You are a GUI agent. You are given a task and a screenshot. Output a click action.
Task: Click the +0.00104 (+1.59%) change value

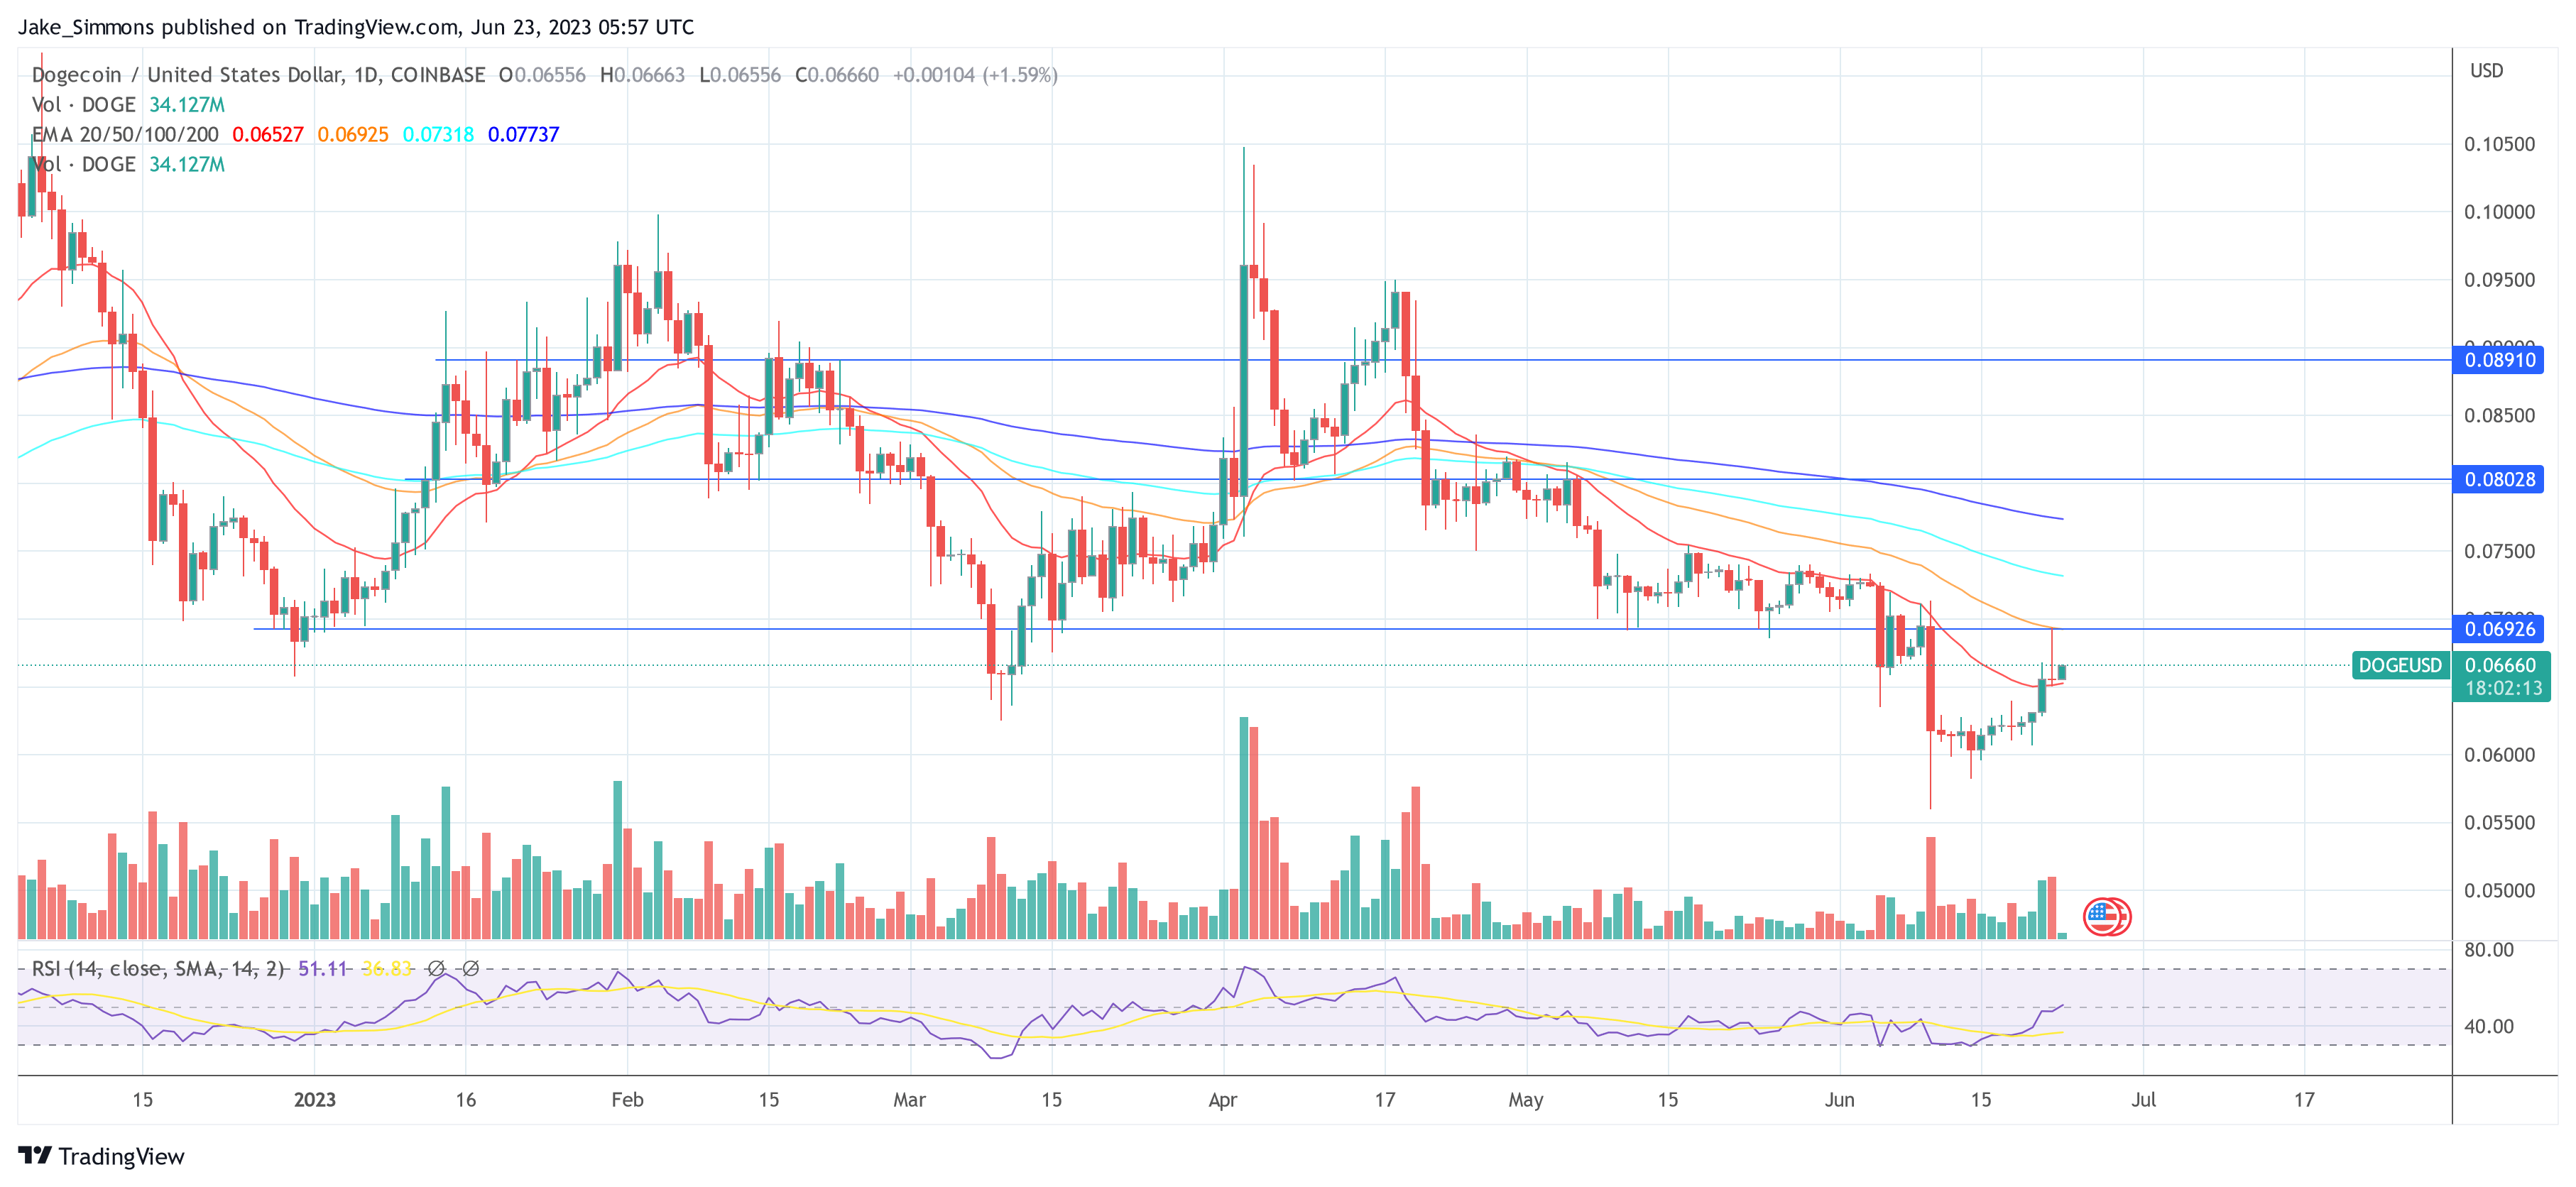tap(975, 75)
